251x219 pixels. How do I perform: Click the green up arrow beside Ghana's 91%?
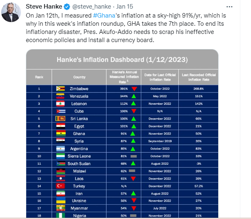tap(133, 134)
